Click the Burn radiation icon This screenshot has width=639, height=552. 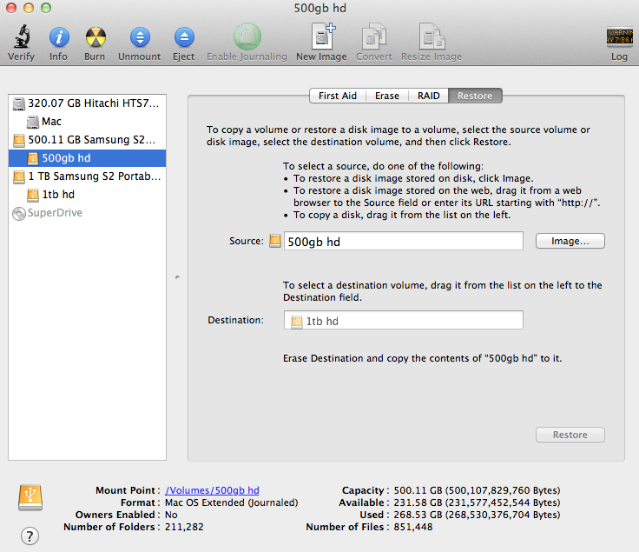tap(96, 37)
